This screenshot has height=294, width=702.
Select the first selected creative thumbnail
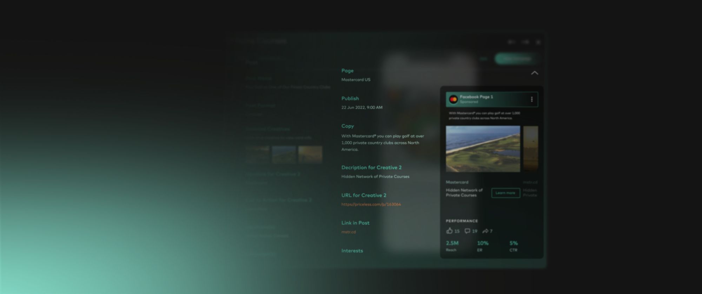pyautogui.click(x=258, y=155)
